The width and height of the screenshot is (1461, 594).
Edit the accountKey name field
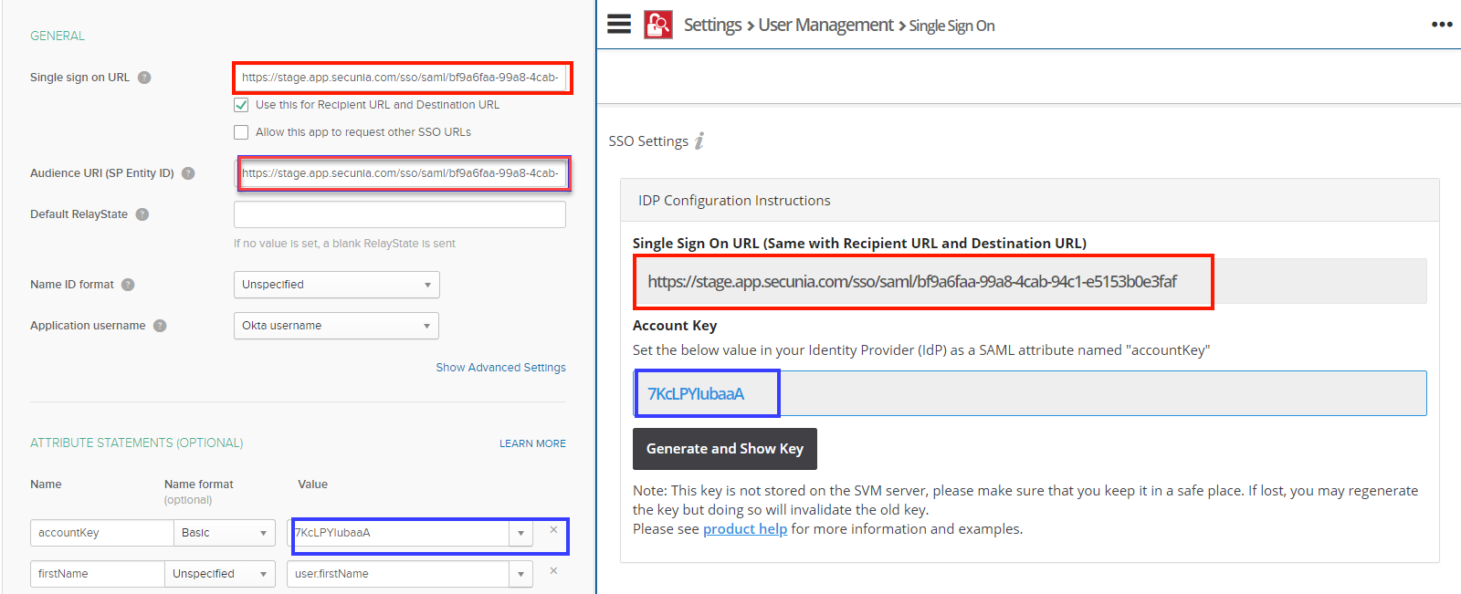tap(102, 533)
